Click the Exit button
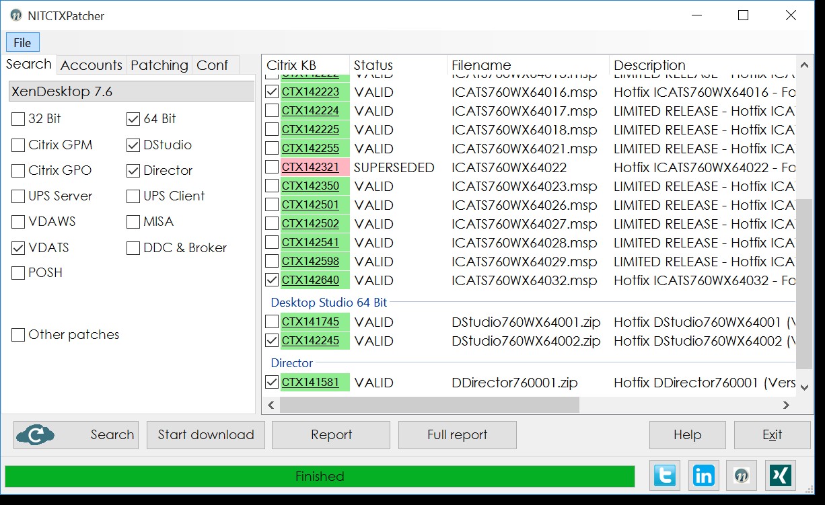The image size is (825, 505). 773,435
